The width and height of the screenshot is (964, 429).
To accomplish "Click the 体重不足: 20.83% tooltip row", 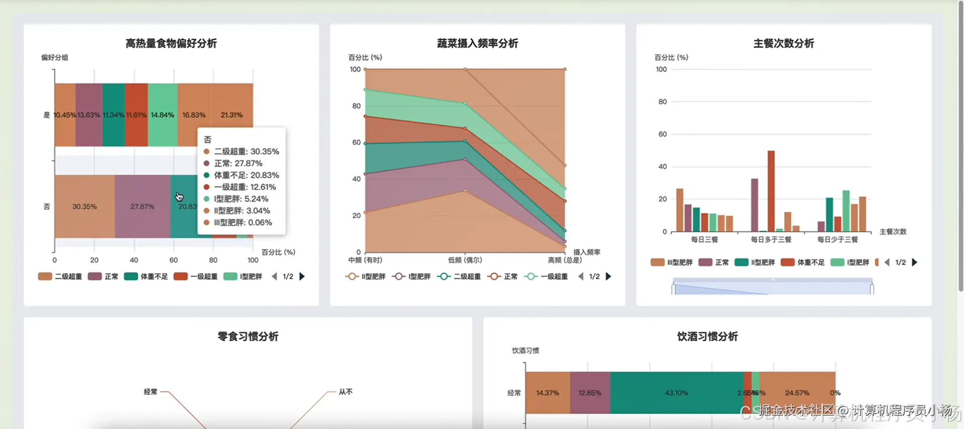I will click(x=242, y=175).
